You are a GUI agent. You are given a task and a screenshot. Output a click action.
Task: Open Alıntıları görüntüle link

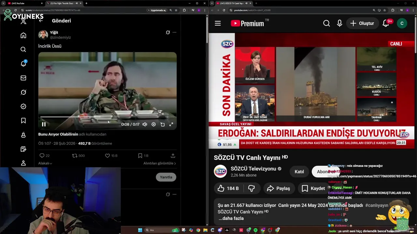[x=160, y=163]
